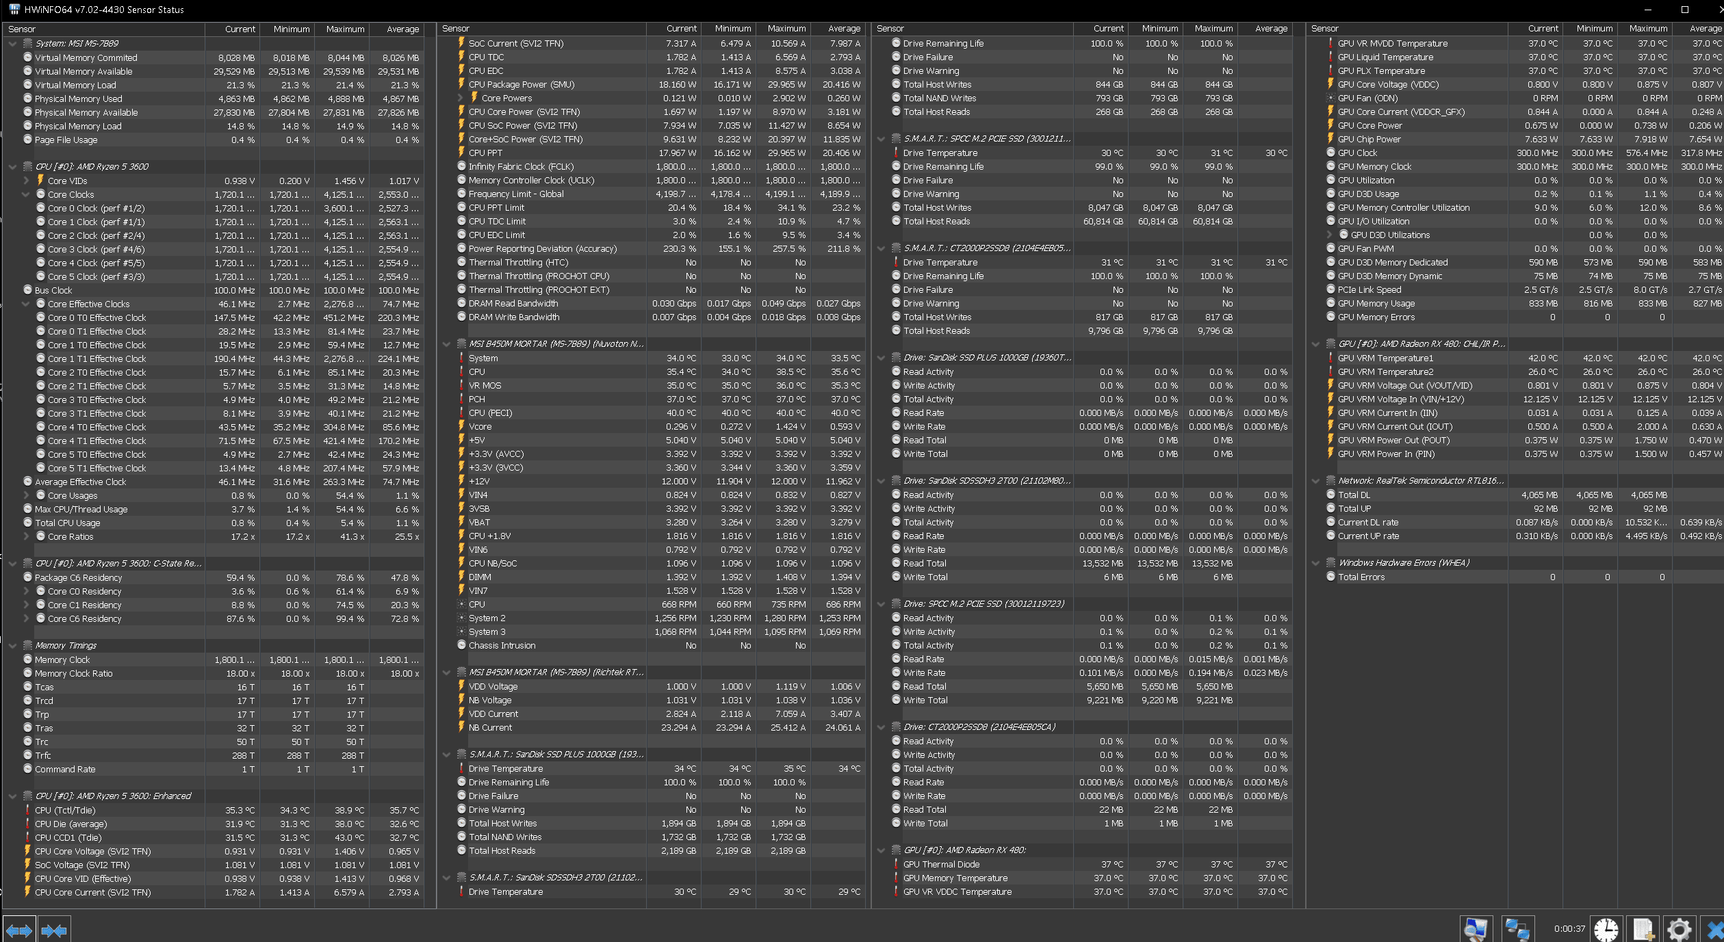Open the remote network computers icon
The height and width of the screenshot is (942, 1724).
pos(1517,930)
